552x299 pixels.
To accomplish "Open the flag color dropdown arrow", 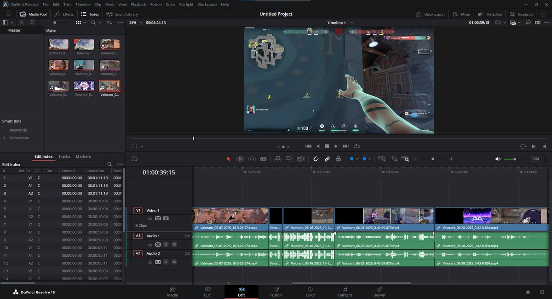I will [x=357, y=159].
